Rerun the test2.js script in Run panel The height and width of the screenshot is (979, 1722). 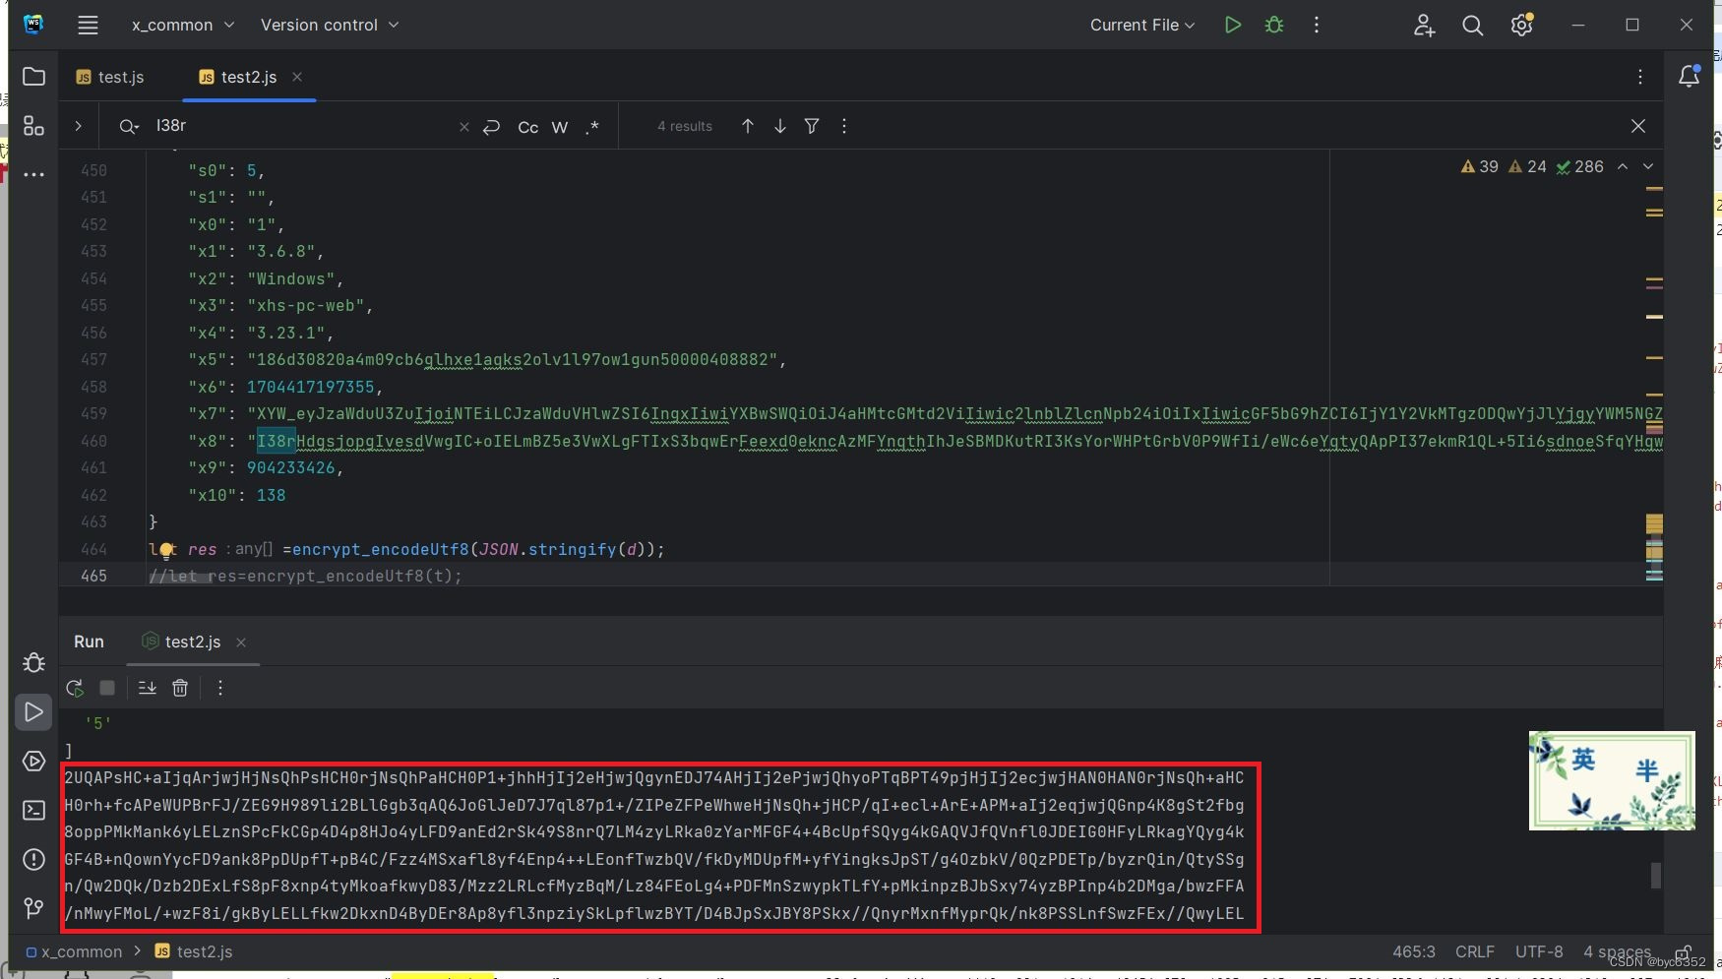coord(74,688)
